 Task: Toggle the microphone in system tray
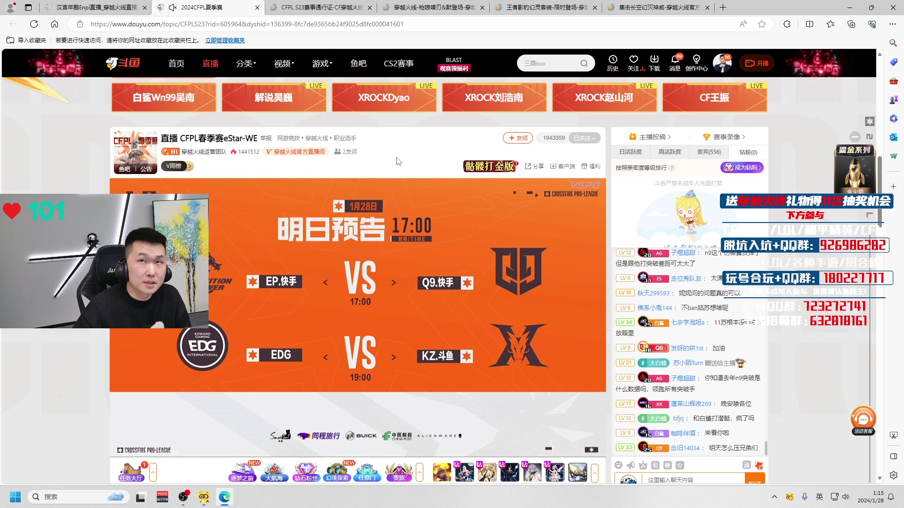point(805,497)
